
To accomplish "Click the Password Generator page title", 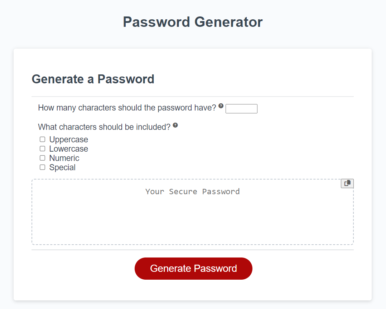I will [193, 22].
